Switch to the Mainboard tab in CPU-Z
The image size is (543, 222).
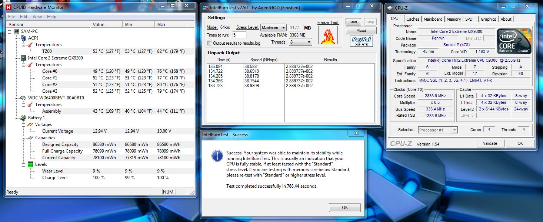pos(433,19)
